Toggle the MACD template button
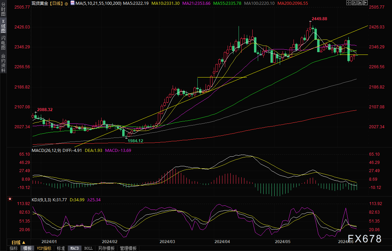This screenshot has height=251, width=392. tap(74, 248)
